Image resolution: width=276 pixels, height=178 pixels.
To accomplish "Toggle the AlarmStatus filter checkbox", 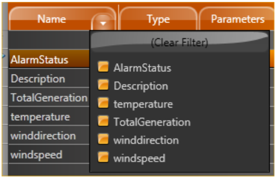I will (x=103, y=68).
